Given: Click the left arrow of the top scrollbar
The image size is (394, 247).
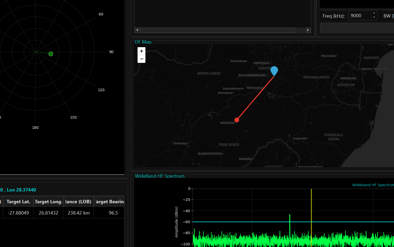Looking at the screenshot, I should (x=137, y=30).
